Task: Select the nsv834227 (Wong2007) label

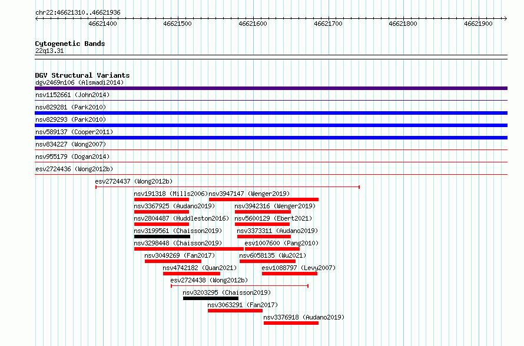Action: click(x=71, y=144)
